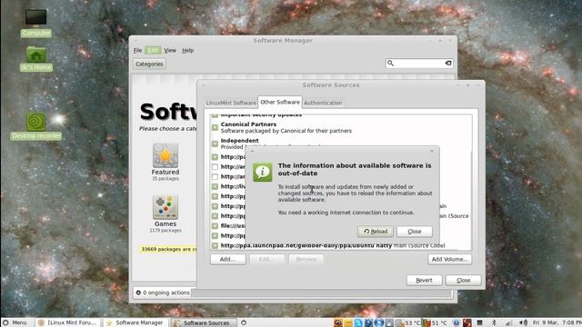Click Close in the out-of-date dialog

tap(415, 232)
